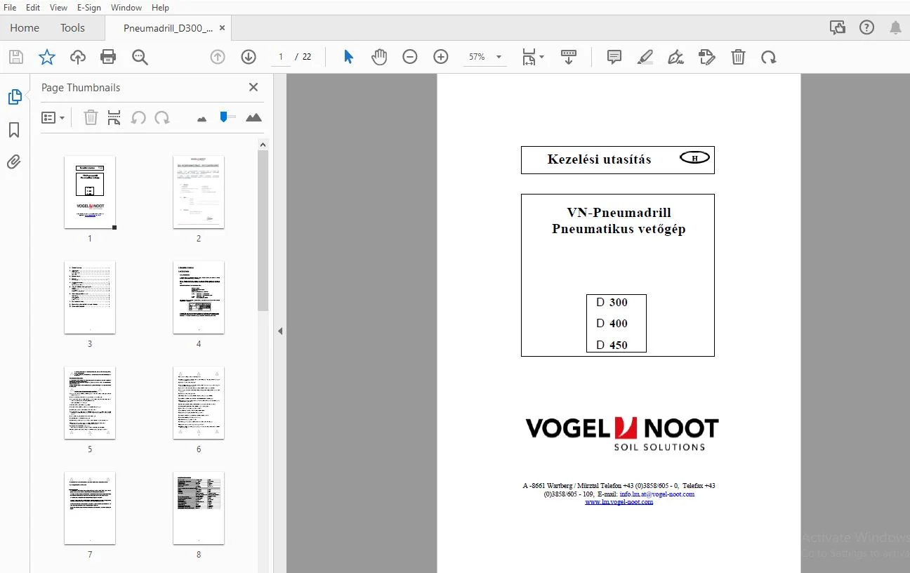The width and height of the screenshot is (910, 573).
Task: Open notifications bell icon
Action: tap(895, 27)
